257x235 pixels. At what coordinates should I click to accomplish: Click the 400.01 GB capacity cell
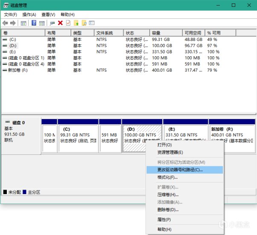[162, 70]
